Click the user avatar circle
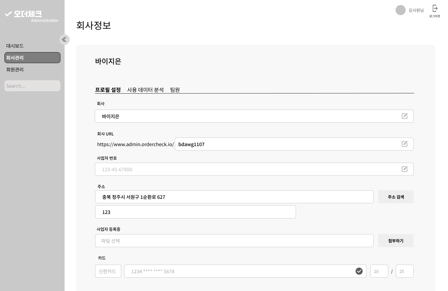The height and width of the screenshot is (291, 448). 400,10
